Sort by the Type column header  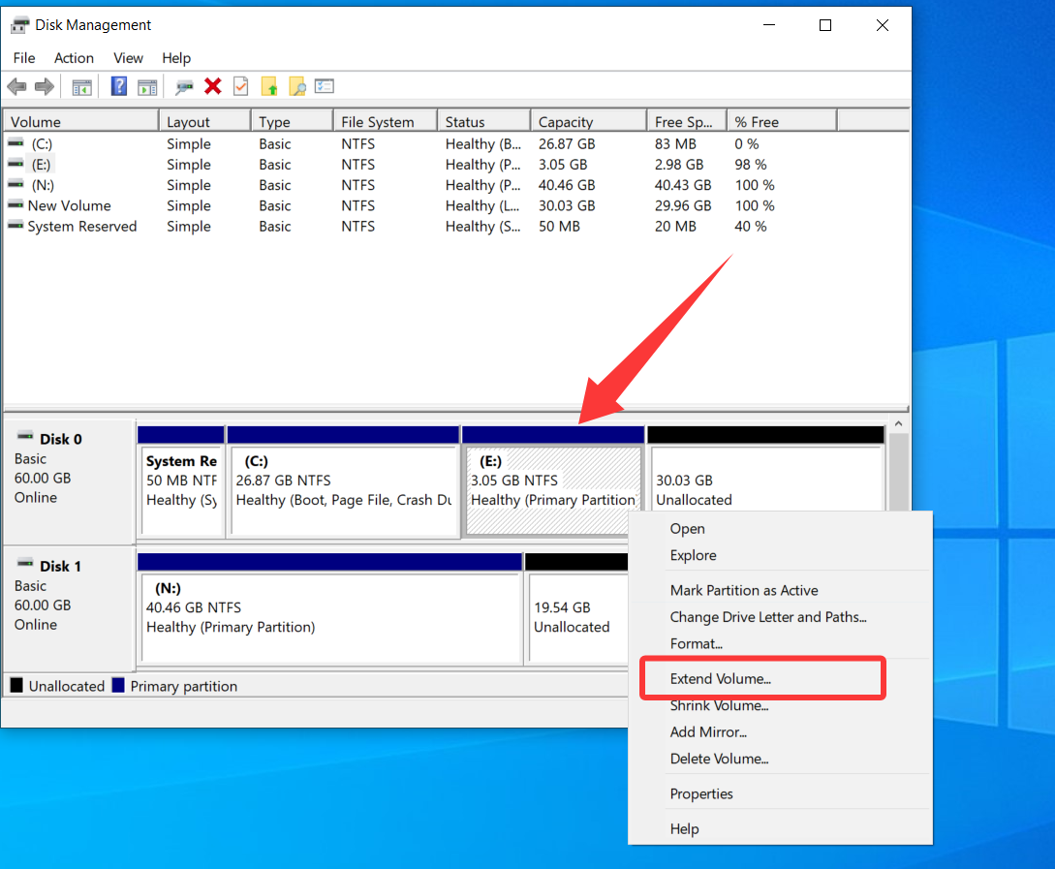click(x=293, y=122)
